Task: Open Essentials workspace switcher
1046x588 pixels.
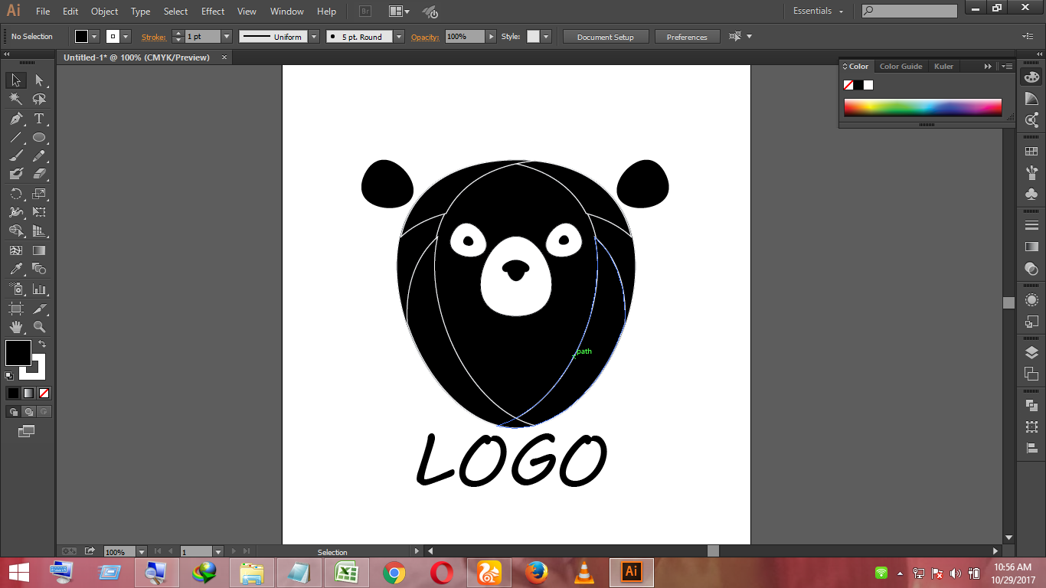Action: point(819,11)
